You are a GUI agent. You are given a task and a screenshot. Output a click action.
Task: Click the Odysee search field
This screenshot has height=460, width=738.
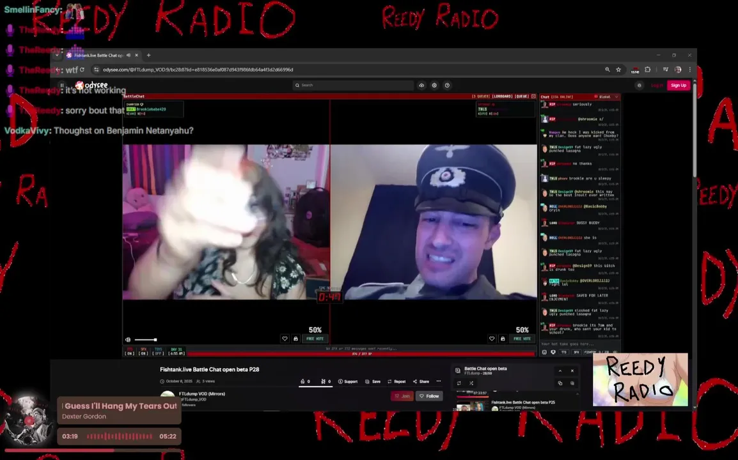[353, 85]
